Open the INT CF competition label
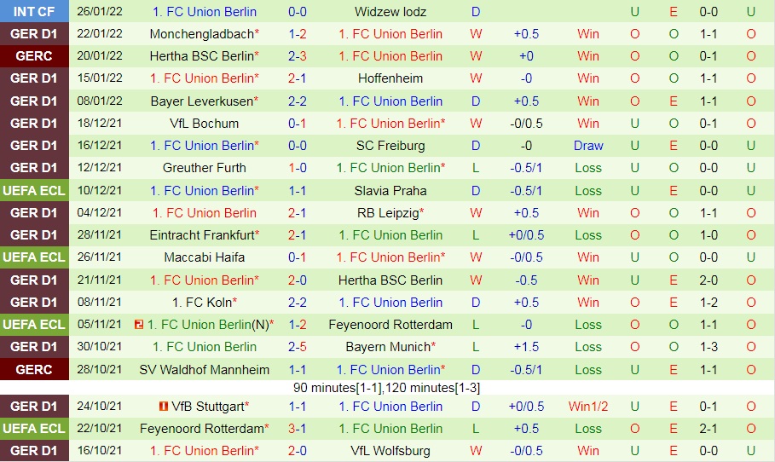This screenshot has height=462, width=775. 34,12
